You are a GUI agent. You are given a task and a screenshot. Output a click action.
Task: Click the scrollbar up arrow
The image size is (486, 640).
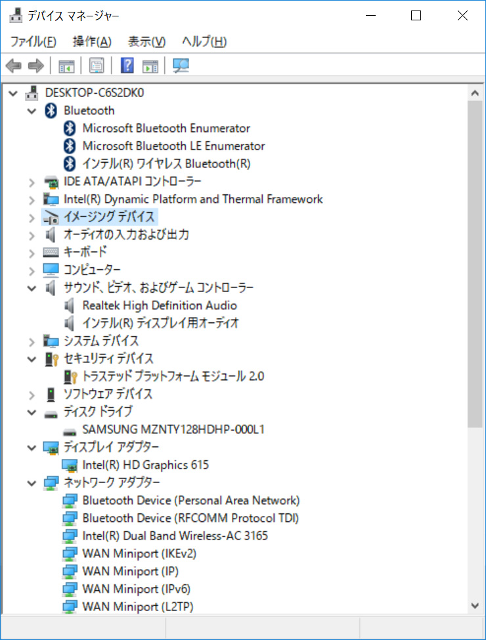pyautogui.click(x=475, y=93)
